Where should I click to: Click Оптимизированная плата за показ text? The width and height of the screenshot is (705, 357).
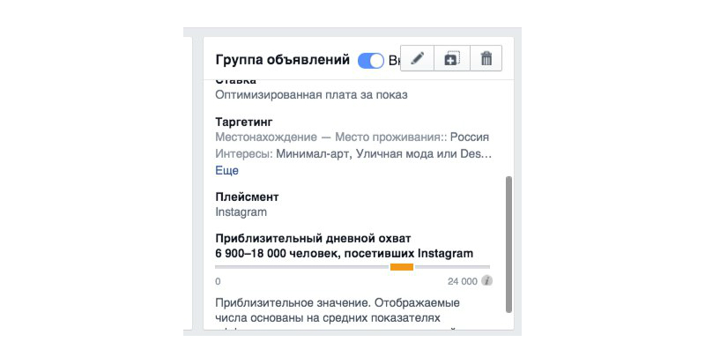(311, 95)
